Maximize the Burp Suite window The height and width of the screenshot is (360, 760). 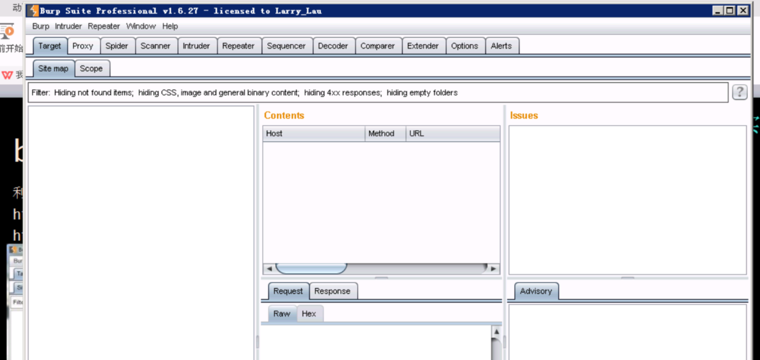[x=731, y=10]
